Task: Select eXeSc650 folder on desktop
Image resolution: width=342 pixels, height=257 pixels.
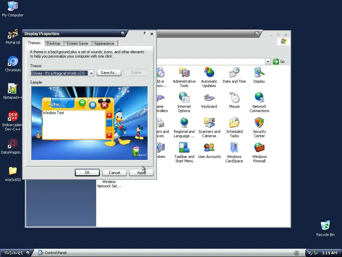Action: (13, 174)
